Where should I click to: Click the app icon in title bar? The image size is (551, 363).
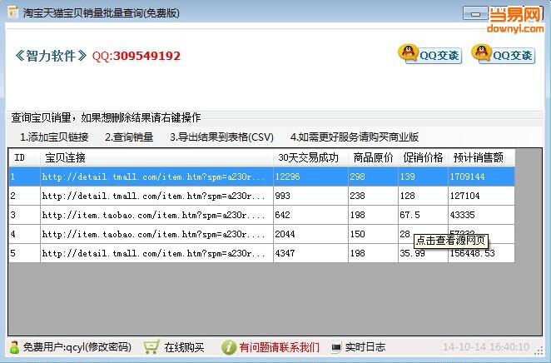click(13, 12)
